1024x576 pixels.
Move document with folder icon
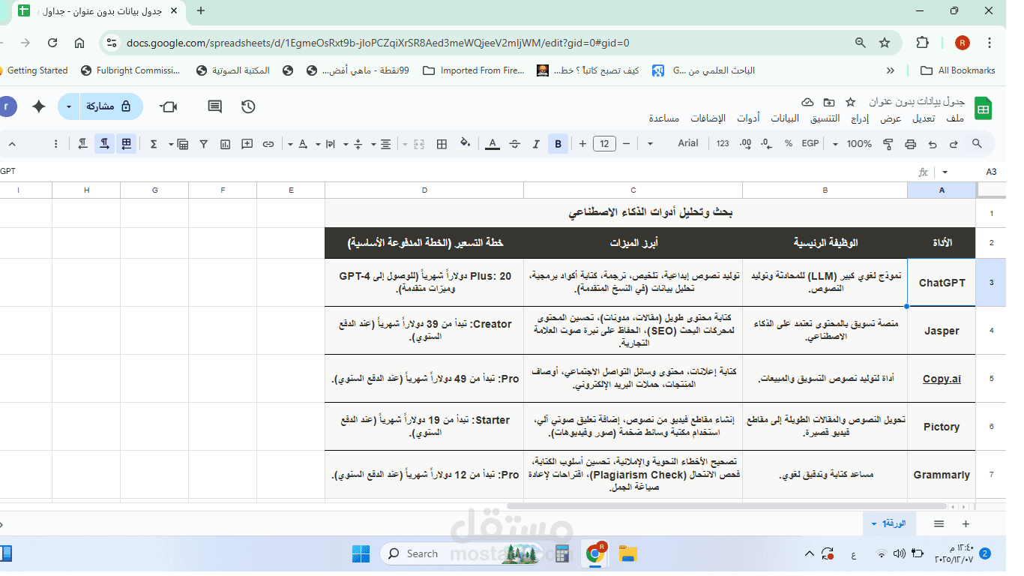pos(829,102)
